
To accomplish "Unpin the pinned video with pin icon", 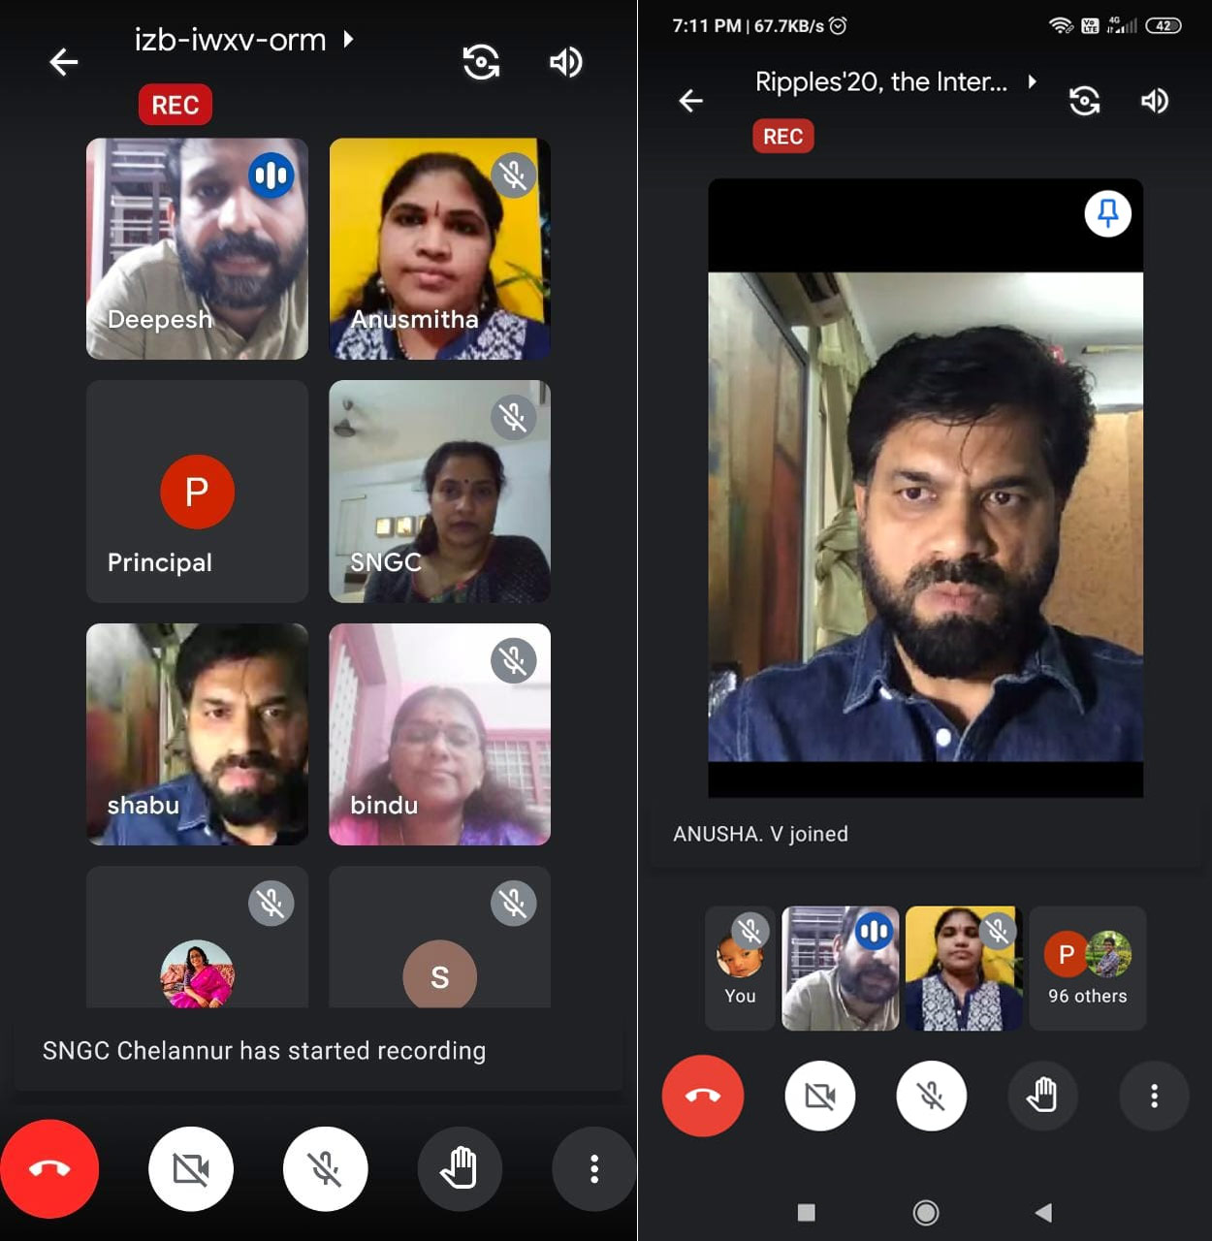I will point(1107,213).
